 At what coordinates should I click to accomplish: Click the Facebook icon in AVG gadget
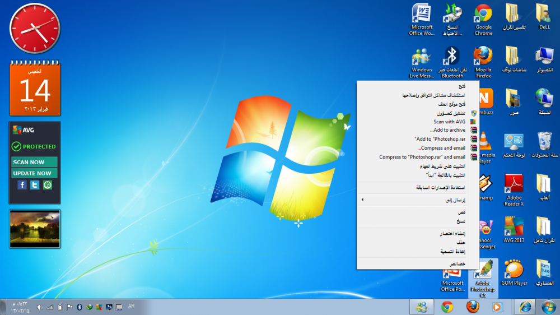[x=22, y=184]
